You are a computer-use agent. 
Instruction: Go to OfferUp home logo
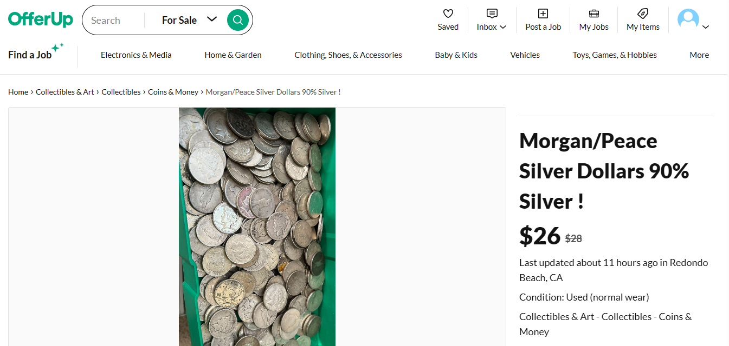(x=41, y=19)
